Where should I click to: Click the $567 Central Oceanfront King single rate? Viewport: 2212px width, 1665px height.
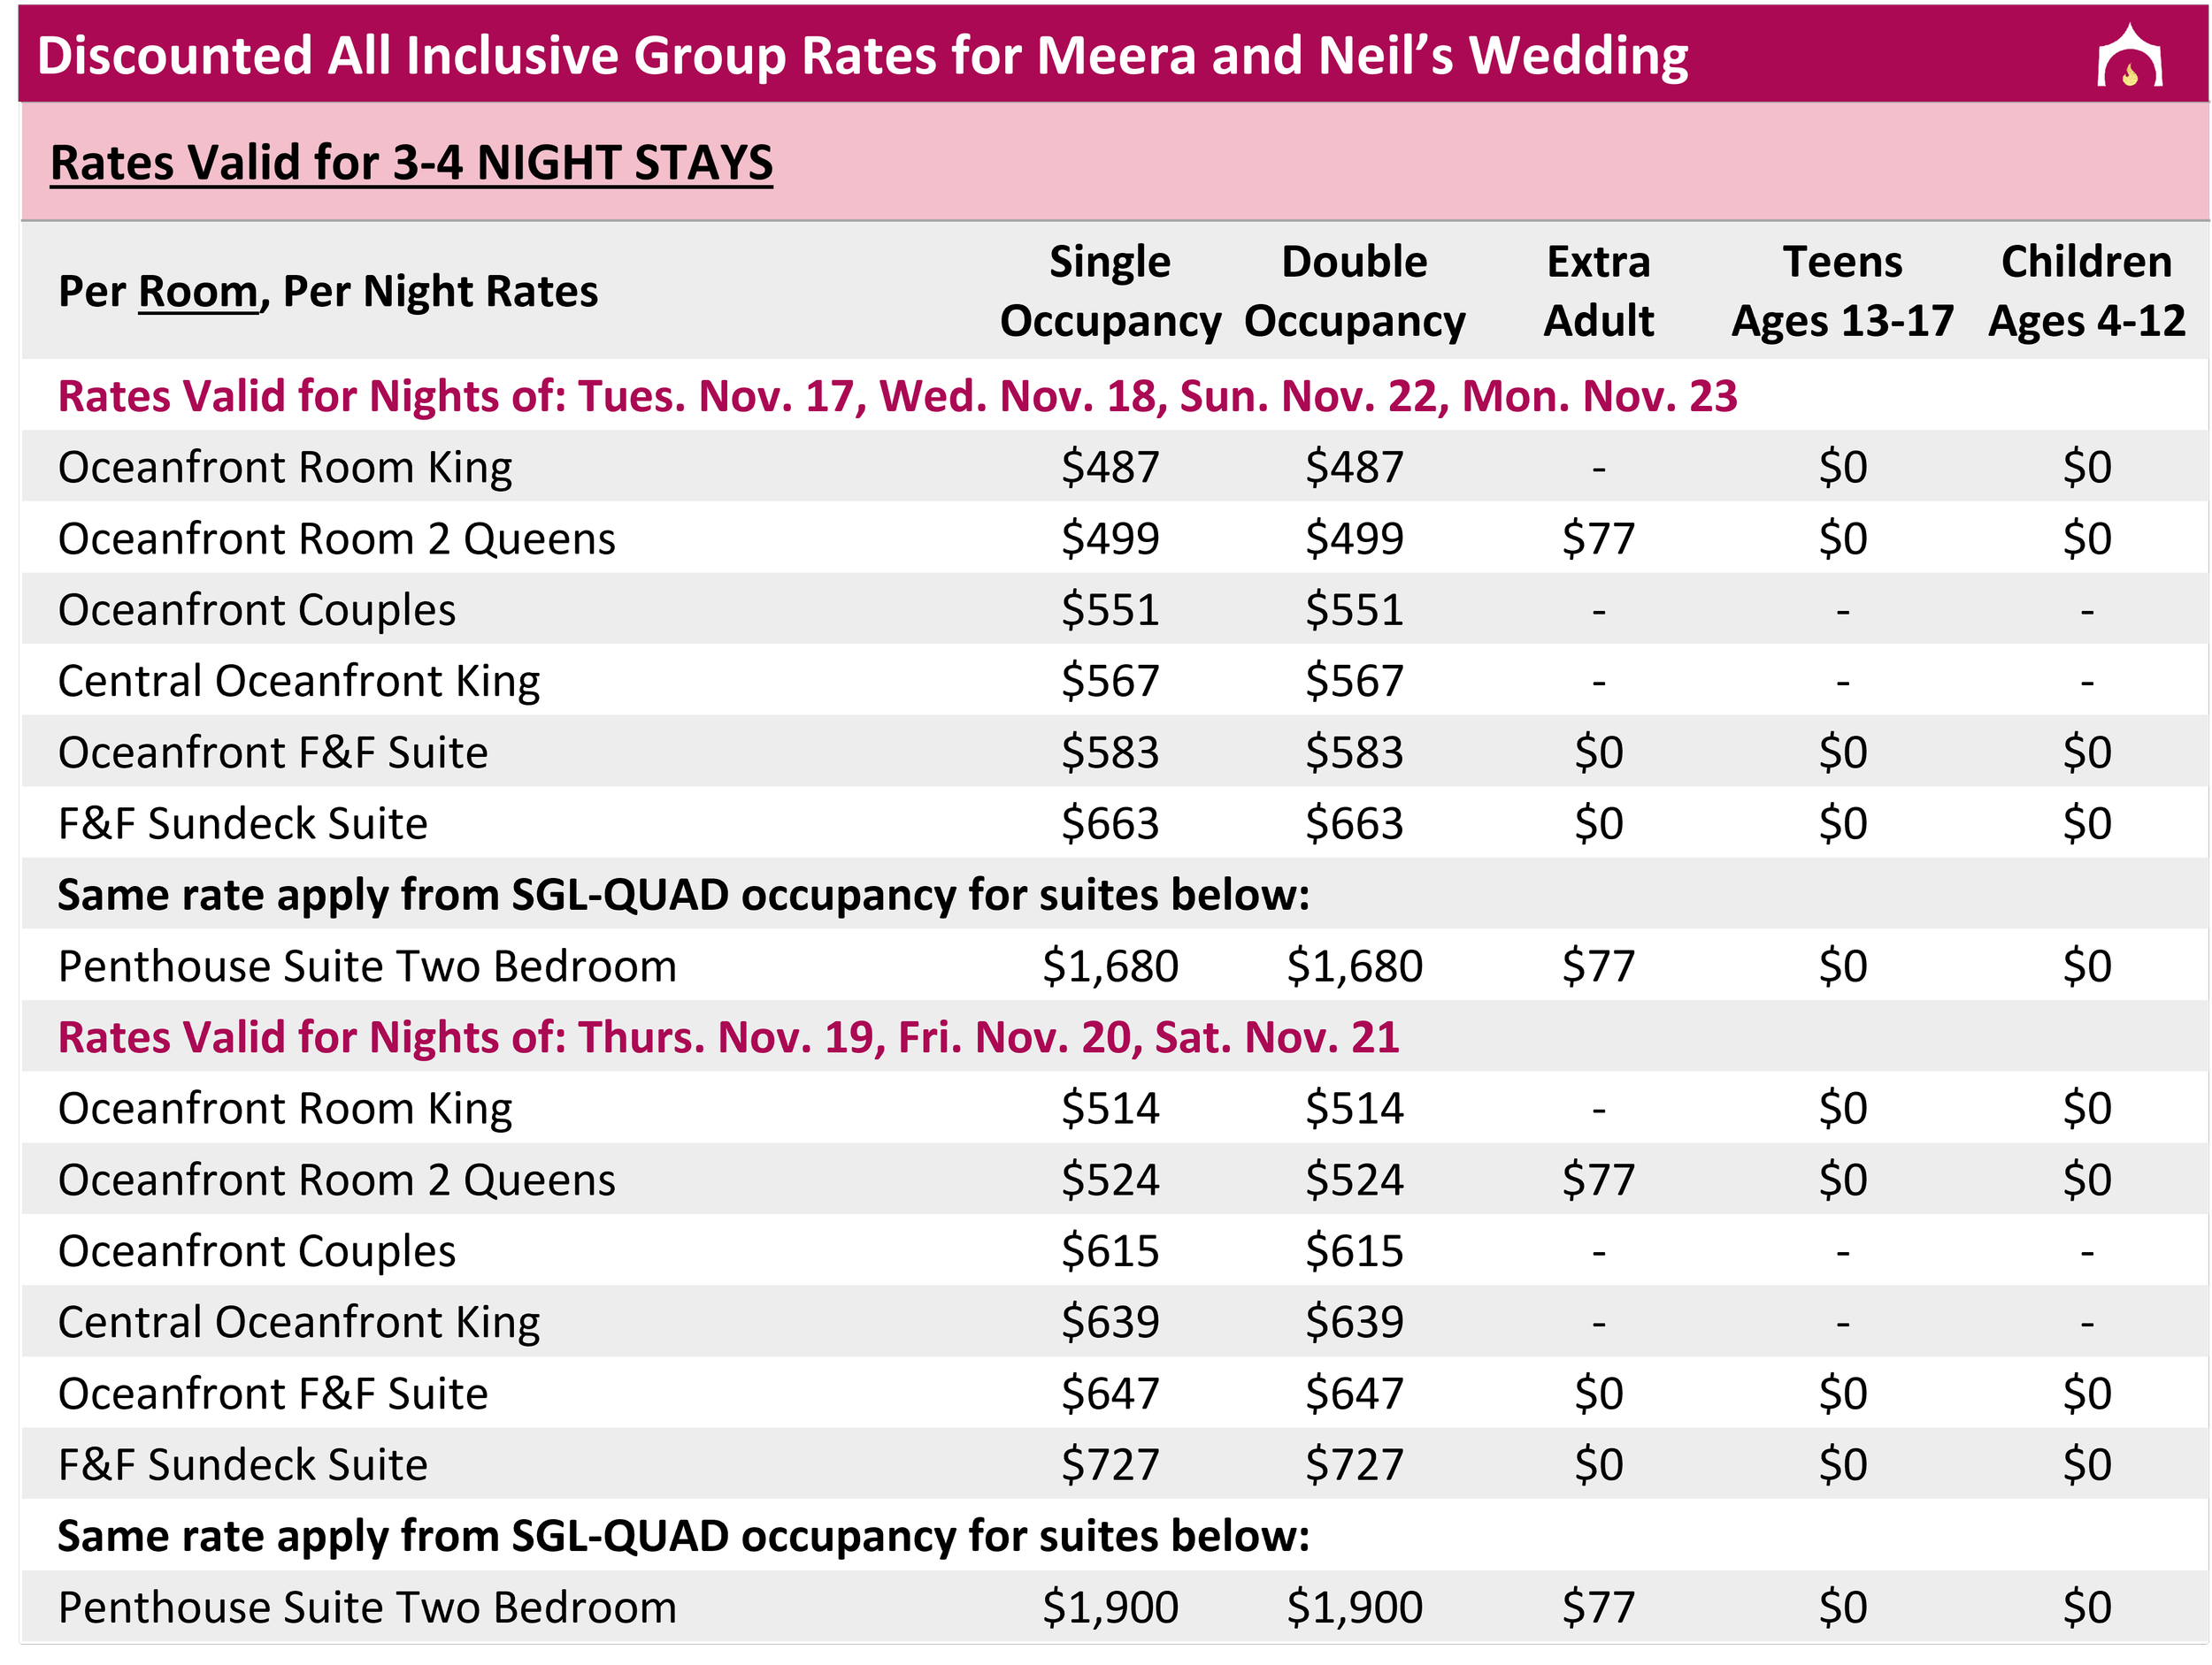(x=1110, y=681)
